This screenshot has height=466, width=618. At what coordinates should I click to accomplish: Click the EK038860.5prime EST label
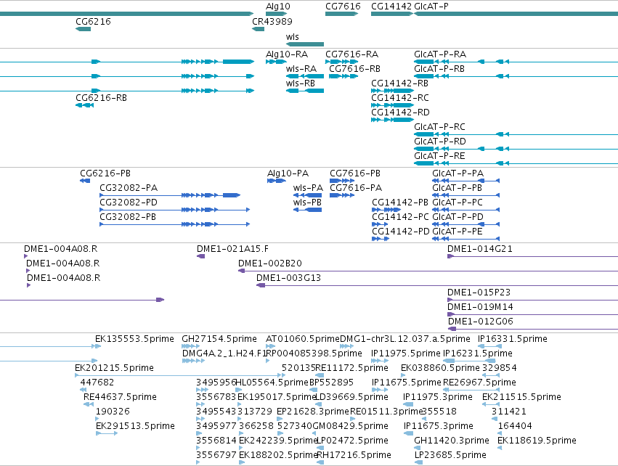click(440, 368)
